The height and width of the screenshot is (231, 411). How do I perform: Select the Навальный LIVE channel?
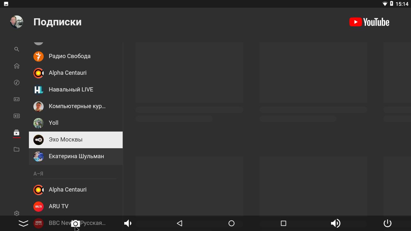pos(76,90)
